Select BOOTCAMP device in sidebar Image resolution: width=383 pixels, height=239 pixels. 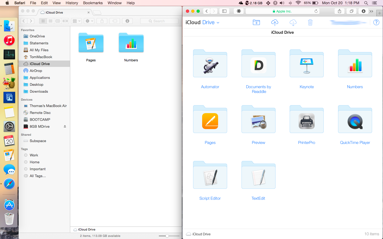click(x=40, y=119)
